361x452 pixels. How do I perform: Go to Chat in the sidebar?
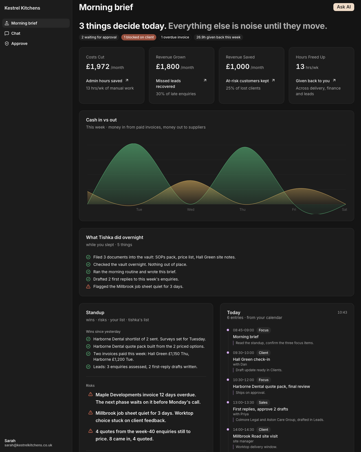click(36, 33)
